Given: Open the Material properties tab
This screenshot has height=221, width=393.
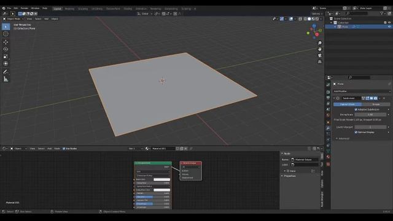Looking at the screenshot, I should tap(328, 157).
